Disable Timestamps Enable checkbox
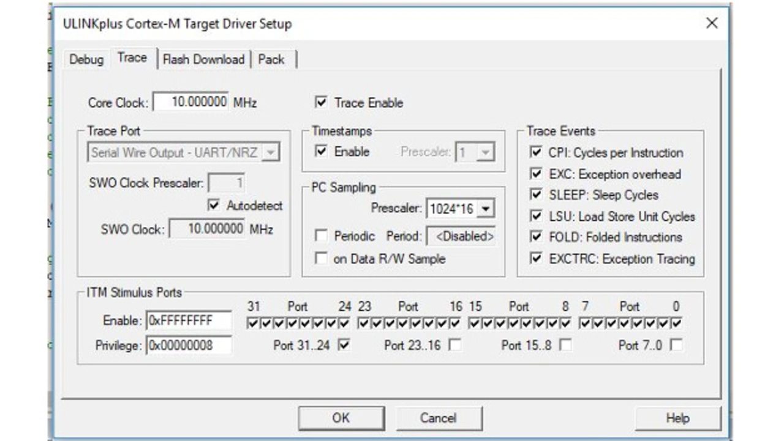This screenshot has width=784, height=441. point(321,152)
